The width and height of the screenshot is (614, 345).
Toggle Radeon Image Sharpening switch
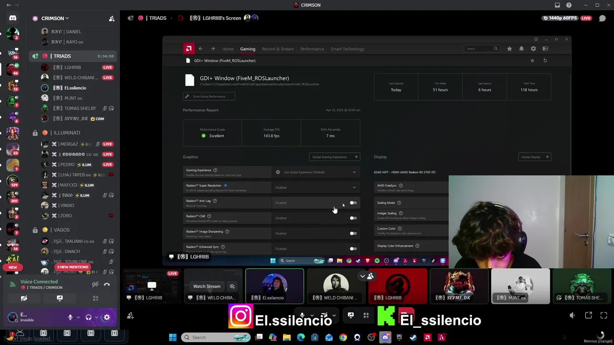tap(353, 233)
